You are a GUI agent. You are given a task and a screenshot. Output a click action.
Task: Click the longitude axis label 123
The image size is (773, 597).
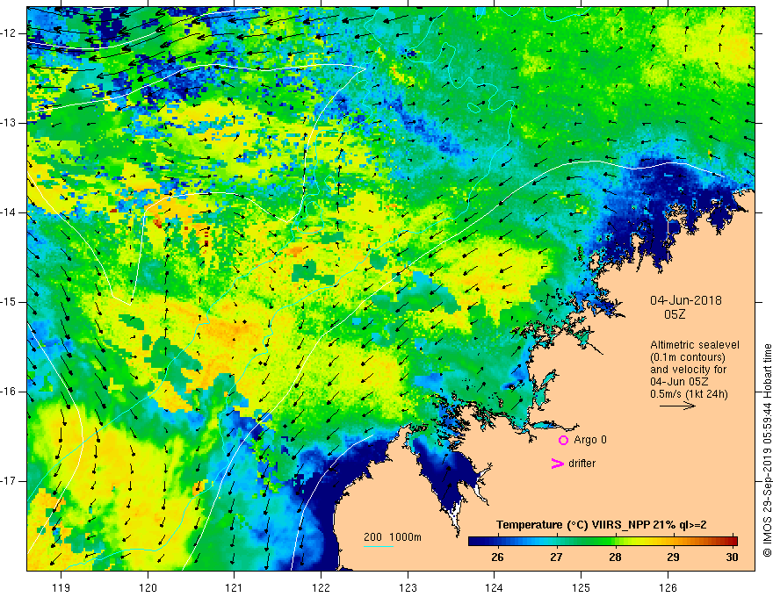[x=408, y=587]
